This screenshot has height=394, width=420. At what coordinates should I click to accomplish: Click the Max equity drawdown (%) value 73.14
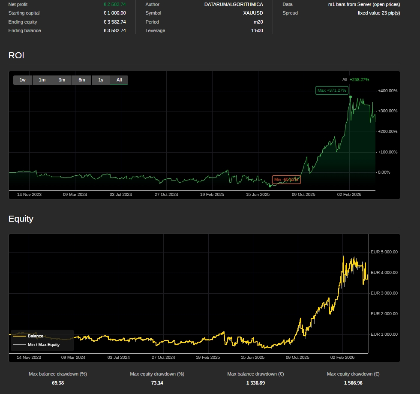point(157,383)
